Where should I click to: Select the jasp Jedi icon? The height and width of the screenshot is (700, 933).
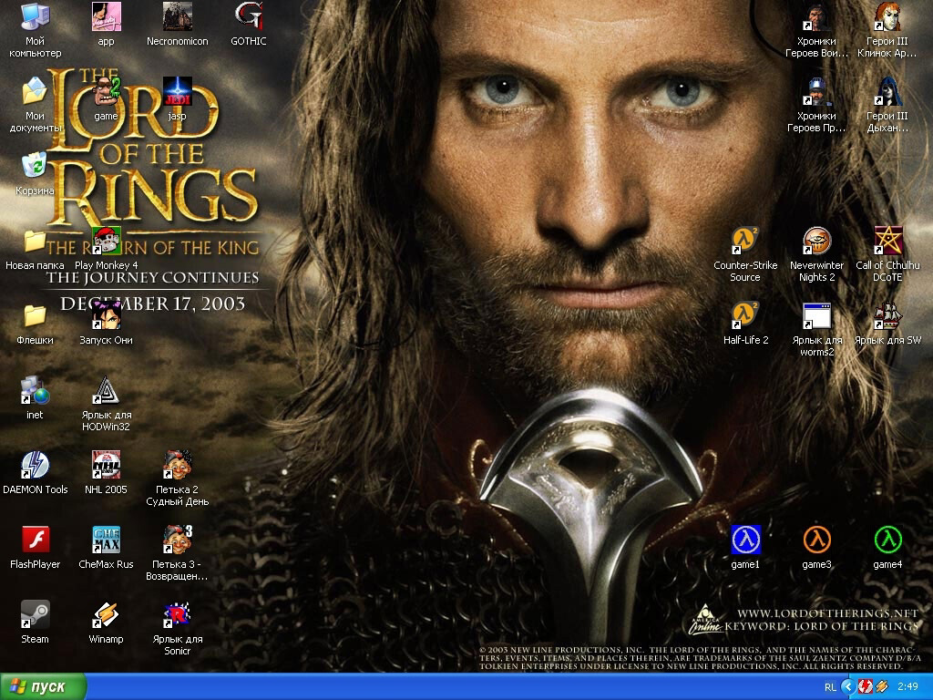[x=178, y=91]
